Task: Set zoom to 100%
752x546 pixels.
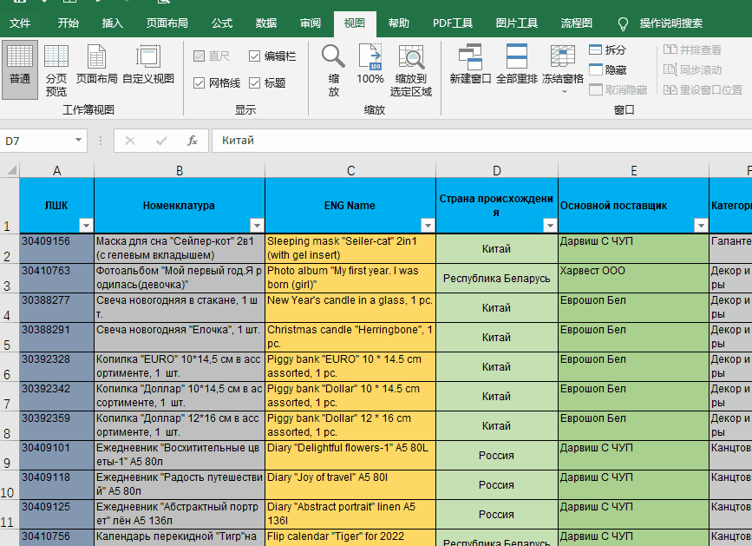Action: (x=370, y=68)
